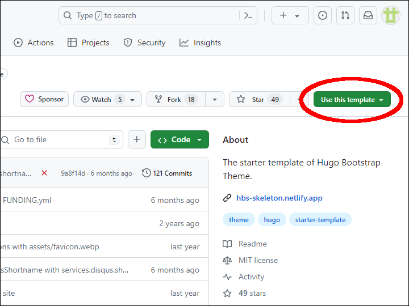Click the Go to file search field
The width and height of the screenshot is (409, 306).
(x=61, y=139)
